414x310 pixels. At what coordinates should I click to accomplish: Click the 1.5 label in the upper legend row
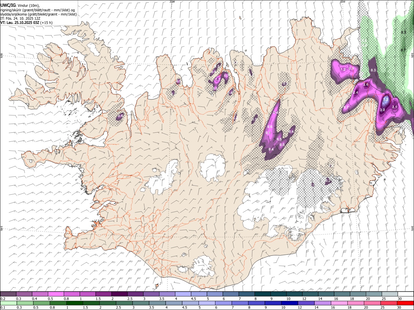pos(98,299)
